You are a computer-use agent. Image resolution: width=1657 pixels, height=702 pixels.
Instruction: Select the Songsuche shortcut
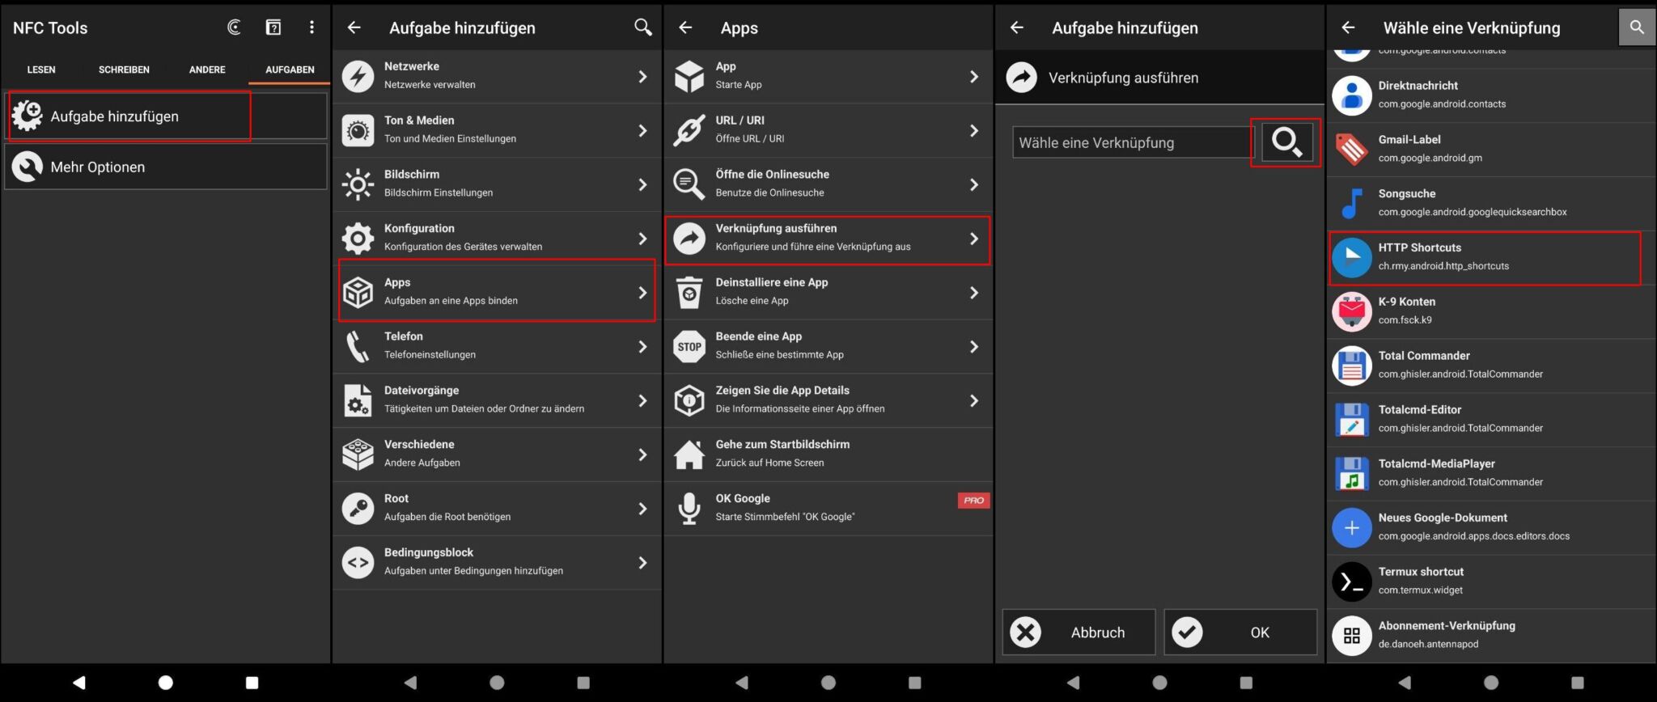tap(1491, 203)
